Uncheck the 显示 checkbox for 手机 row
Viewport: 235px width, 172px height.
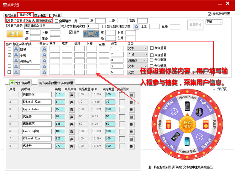click(x=9, y=55)
